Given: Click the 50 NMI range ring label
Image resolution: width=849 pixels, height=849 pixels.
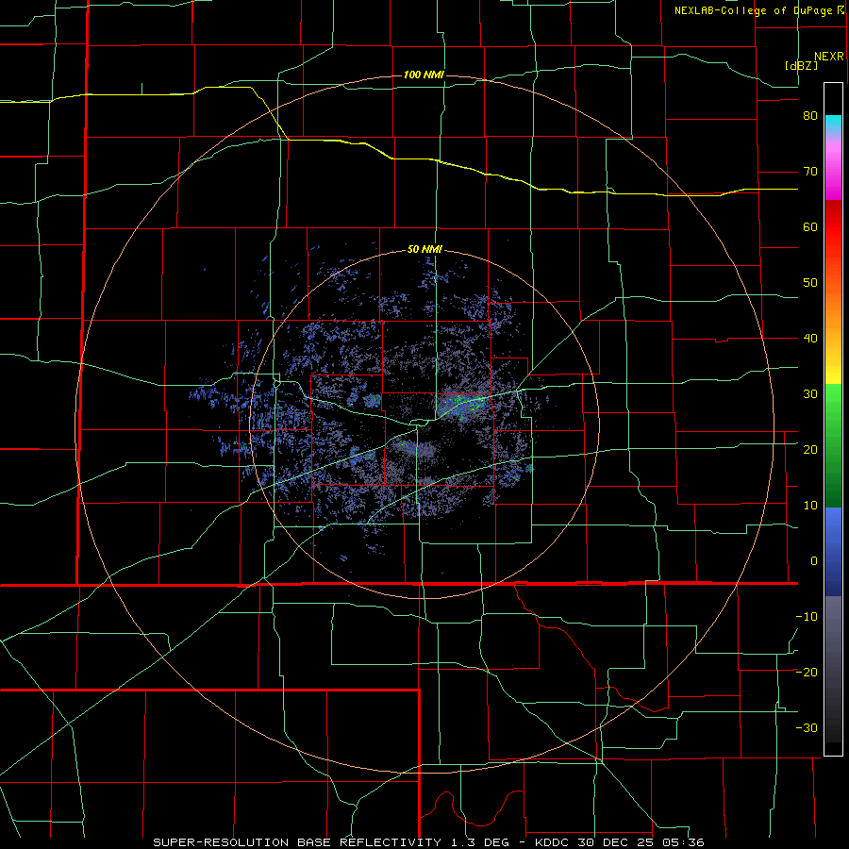Looking at the screenshot, I should pos(424,250).
